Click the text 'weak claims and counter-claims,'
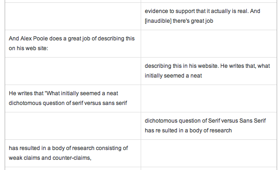This screenshot has height=170, width=279. click(x=50, y=158)
